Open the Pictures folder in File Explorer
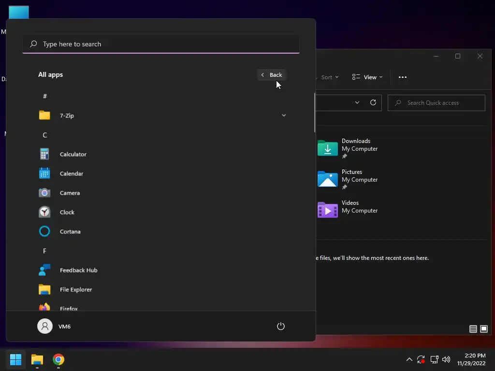This screenshot has width=495, height=371. [x=327, y=179]
